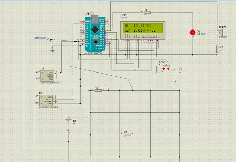
Task: Select resistor R2 below the buzzer
Action: 217,49
